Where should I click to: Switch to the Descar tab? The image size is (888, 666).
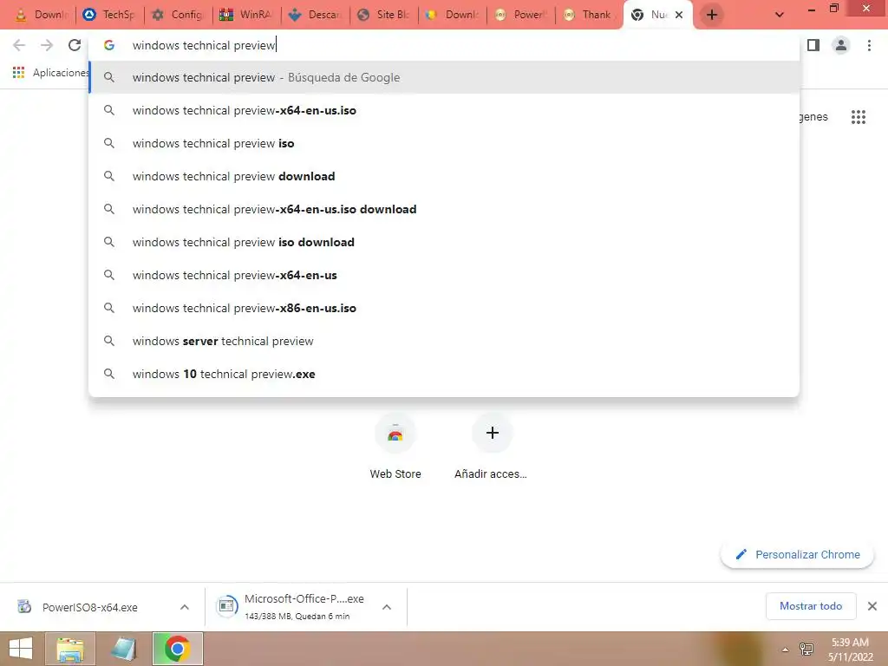point(315,15)
